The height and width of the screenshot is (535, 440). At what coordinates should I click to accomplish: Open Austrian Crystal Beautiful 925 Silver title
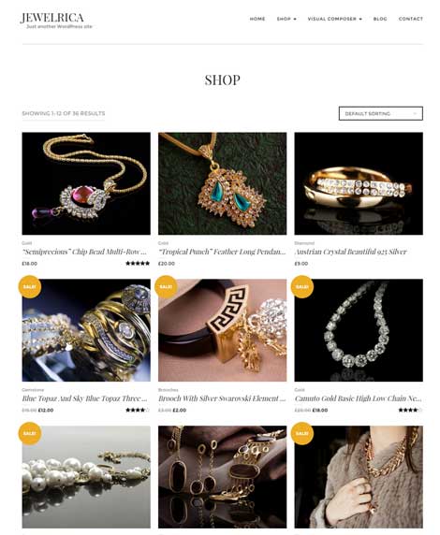[351, 252]
